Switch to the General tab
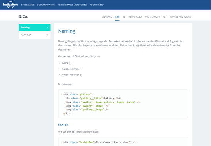This screenshot has height=146, width=211. coord(107,17)
